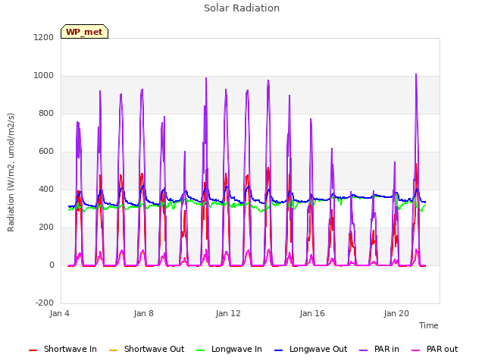Click the 400 y-axis tick label
This screenshot has width=485, height=364.
(x=46, y=189)
